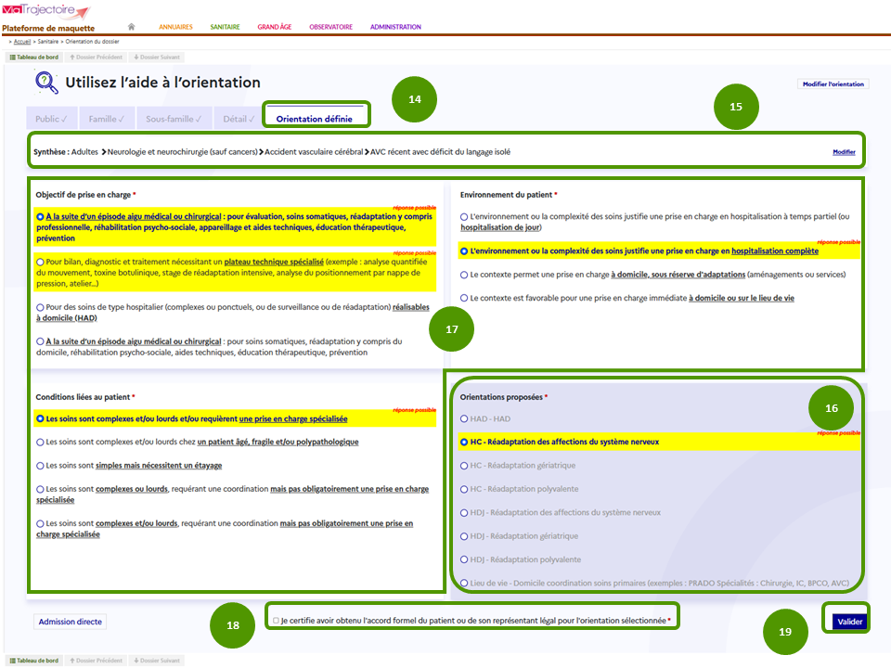Click the 'Utilisez l'aide à l'orientation' title
891x668 pixels.
point(162,83)
